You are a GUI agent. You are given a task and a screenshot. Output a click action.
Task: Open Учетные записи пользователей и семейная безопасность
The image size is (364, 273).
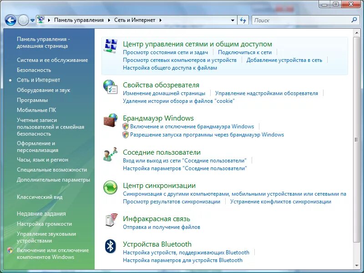tap(51, 127)
